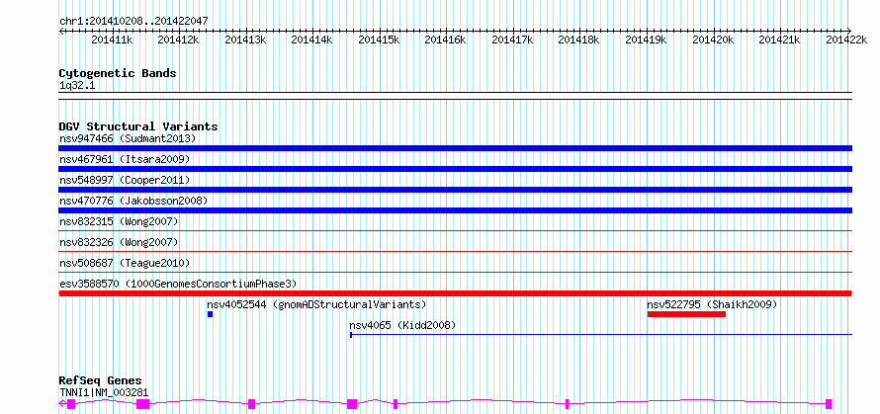This screenshot has width=880, height=414.
Task: Open the nsv832326 (Wong2007) label
Action: click(x=119, y=242)
